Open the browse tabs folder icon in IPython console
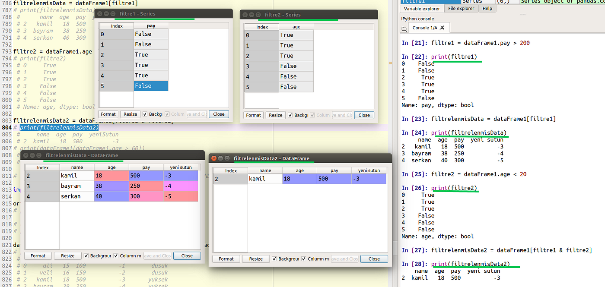Screen dimensions: 605x287 click(404, 28)
